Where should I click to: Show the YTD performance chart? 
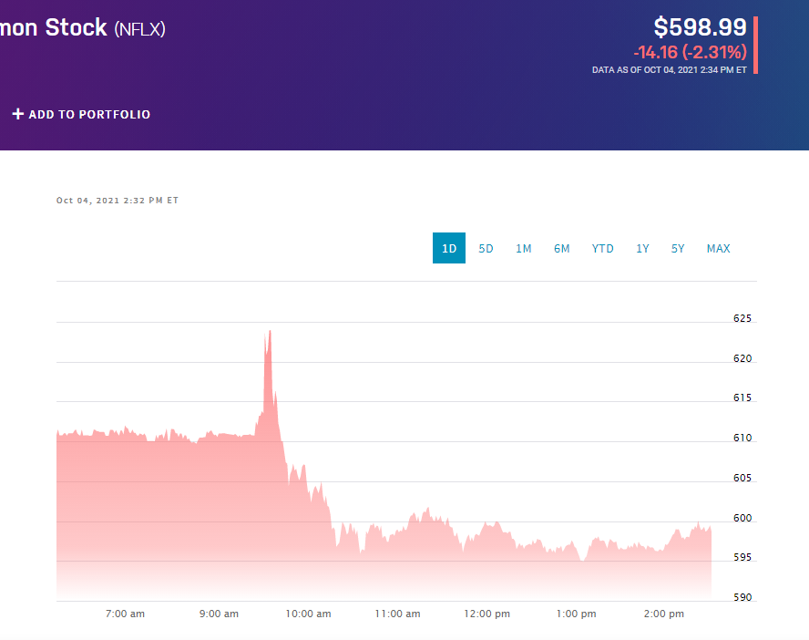click(x=602, y=247)
